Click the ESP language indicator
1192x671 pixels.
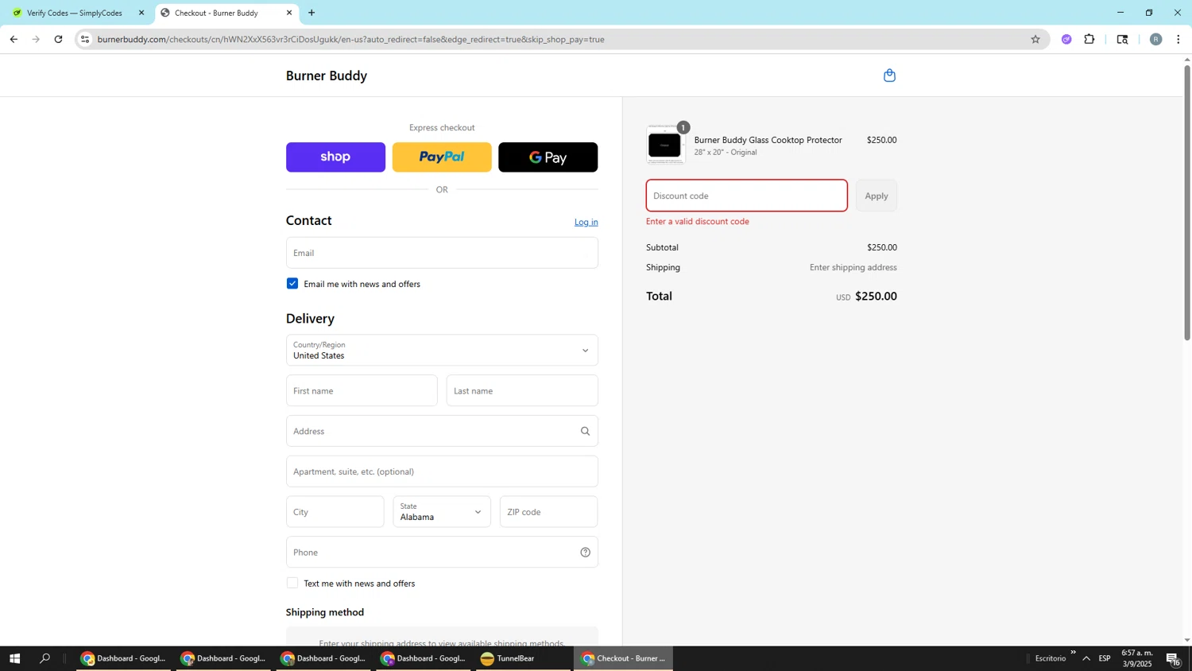tap(1105, 658)
